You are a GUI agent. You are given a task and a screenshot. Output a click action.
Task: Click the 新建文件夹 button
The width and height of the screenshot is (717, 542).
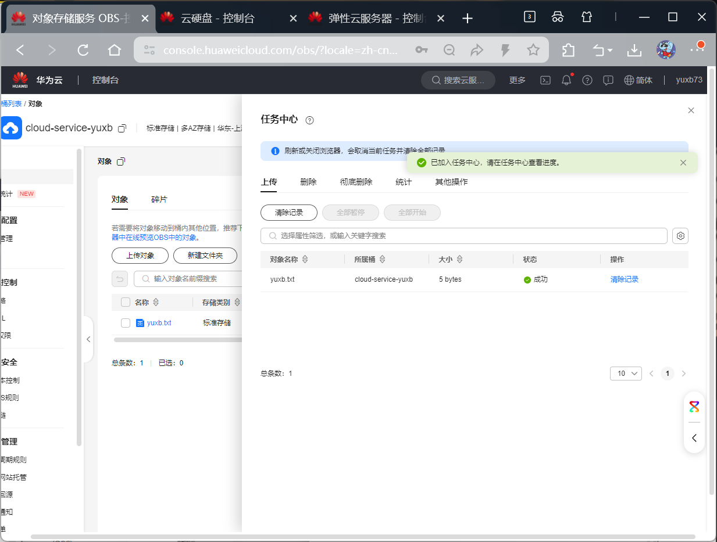tap(205, 256)
